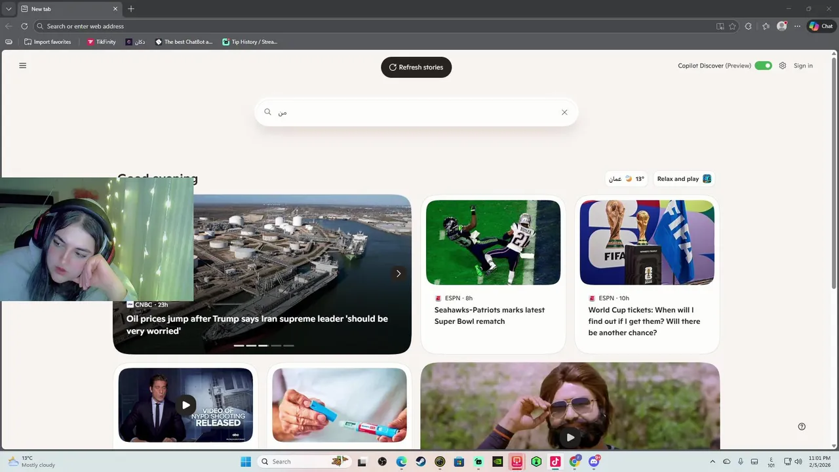This screenshot has height=472, width=839.
Task: Click the search magnifier icon in the search box
Action: (267, 112)
